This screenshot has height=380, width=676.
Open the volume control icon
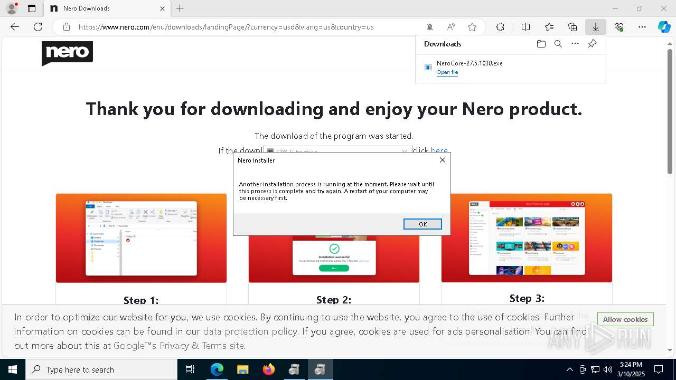608,369
